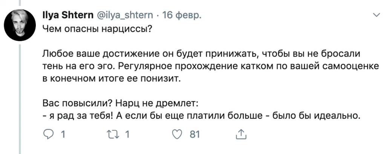Viewport: 386px width, 154px height.
Task: Like the tweet with the heart icon
Action: (x=176, y=134)
